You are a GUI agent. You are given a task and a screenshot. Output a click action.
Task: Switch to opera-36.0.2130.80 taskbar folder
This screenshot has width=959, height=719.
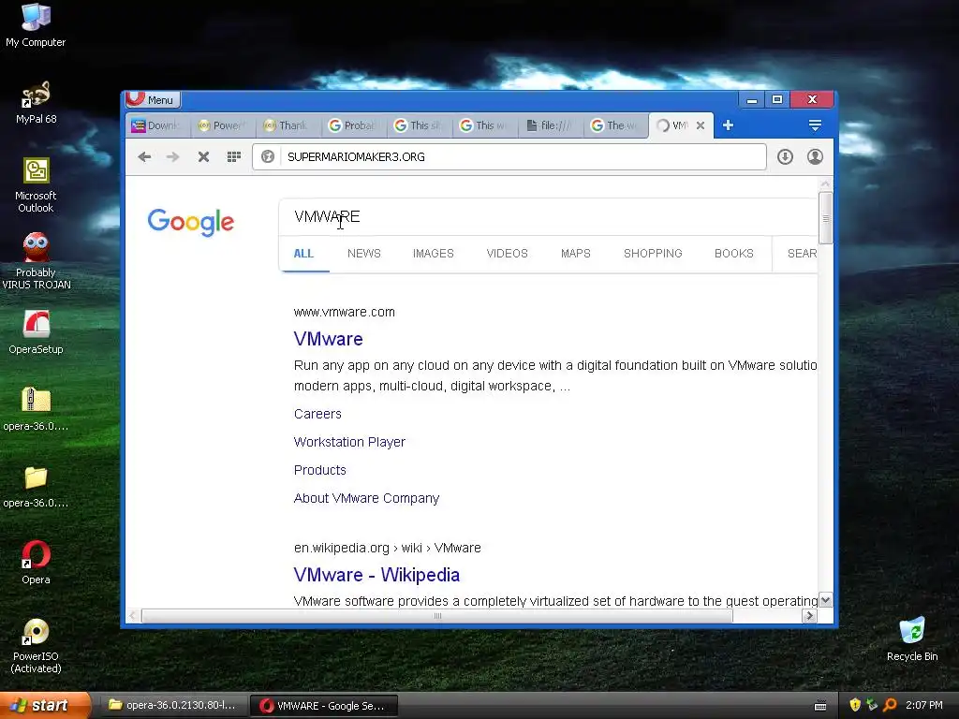(172, 706)
